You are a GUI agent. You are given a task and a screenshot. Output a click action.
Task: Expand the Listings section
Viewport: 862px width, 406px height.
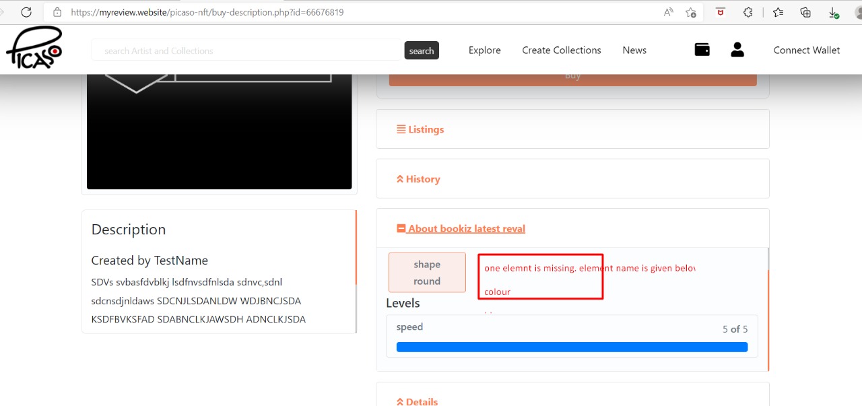[420, 129]
